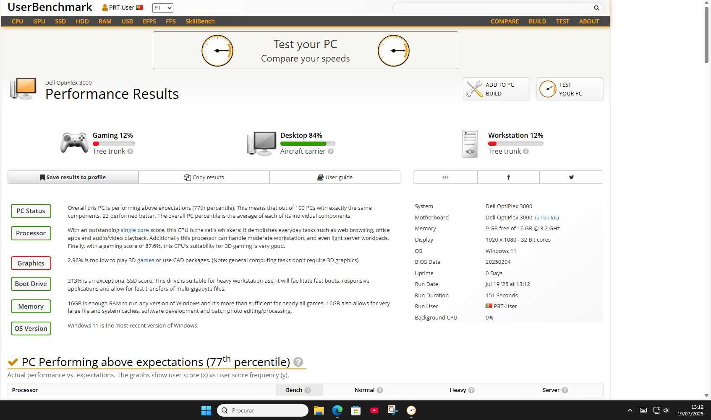Open help for Gaming Tree trunk
Viewport: 711px width, 420px height.
pos(130,152)
